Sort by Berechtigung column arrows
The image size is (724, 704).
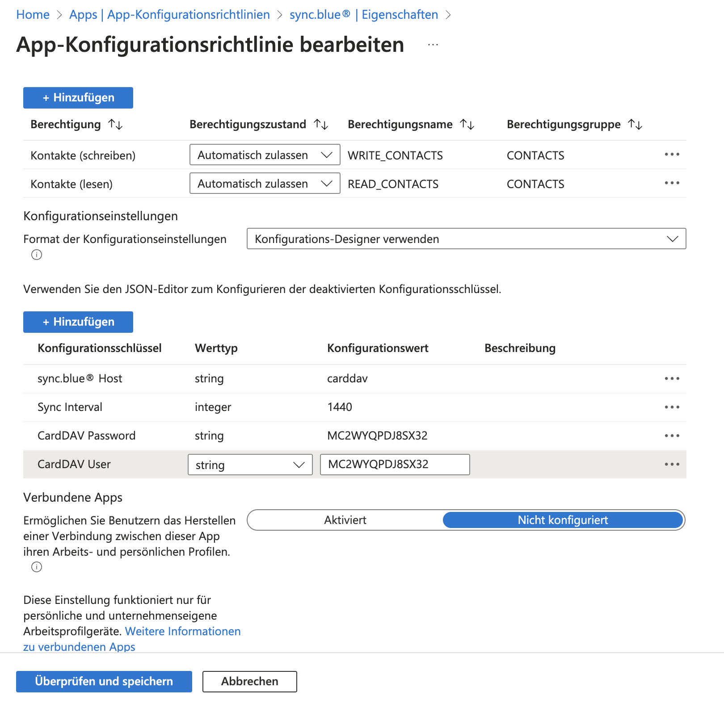(115, 124)
